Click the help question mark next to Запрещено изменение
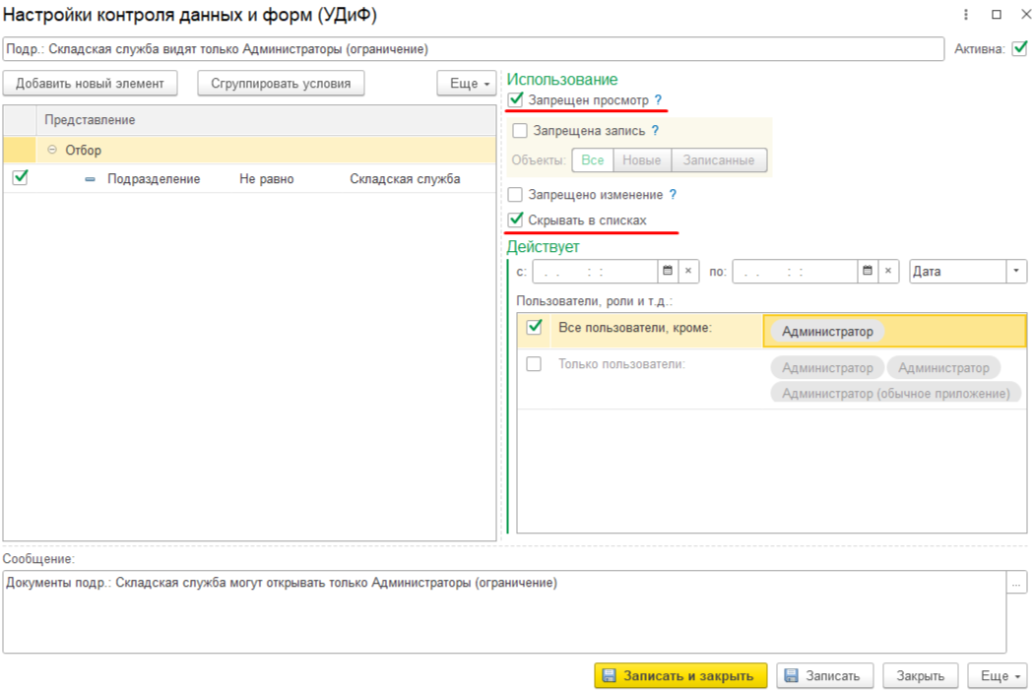 (x=673, y=194)
